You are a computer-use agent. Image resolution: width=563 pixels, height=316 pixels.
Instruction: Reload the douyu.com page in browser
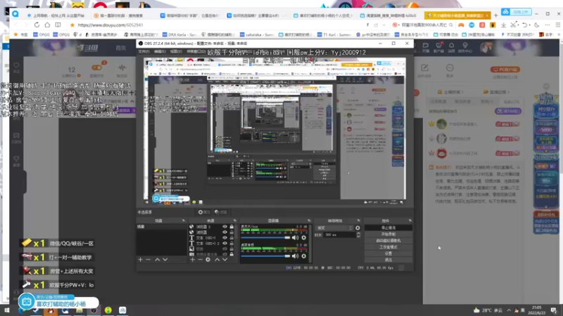(x=37, y=25)
